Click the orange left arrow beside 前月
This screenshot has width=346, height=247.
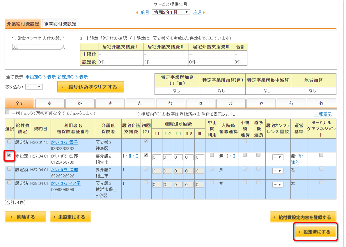(137, 12)
